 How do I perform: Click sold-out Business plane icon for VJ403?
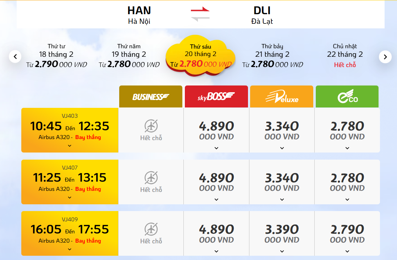(x=151, y=126)
